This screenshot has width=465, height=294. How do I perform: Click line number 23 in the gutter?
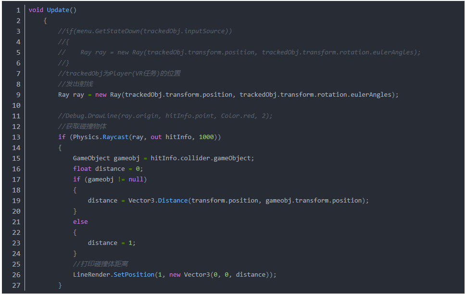click(16, 243)
